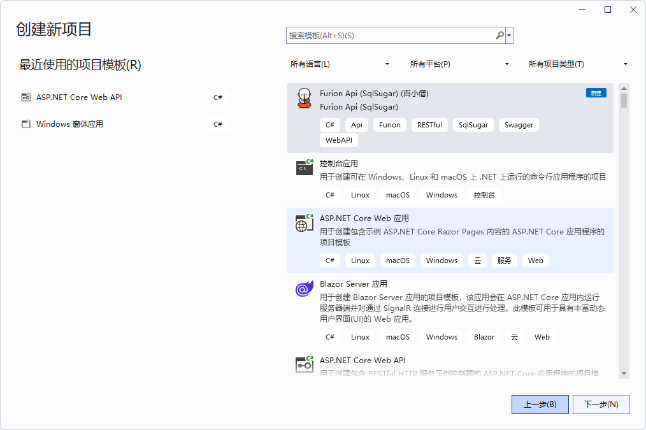646x430 pixels.
Task: Click the ASP.NET Core Web API icon in template list
Action: (x=305, y=364)
